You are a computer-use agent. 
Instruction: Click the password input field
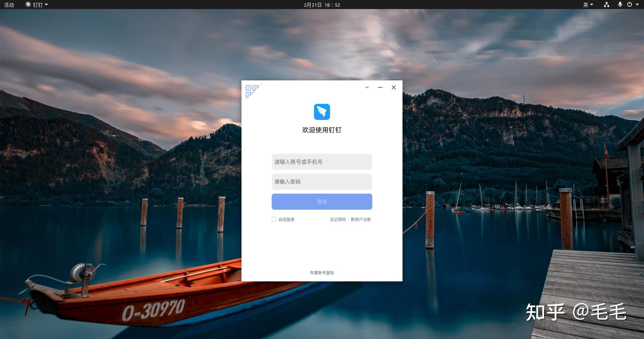pyautogui.click(x=322, y=182)
